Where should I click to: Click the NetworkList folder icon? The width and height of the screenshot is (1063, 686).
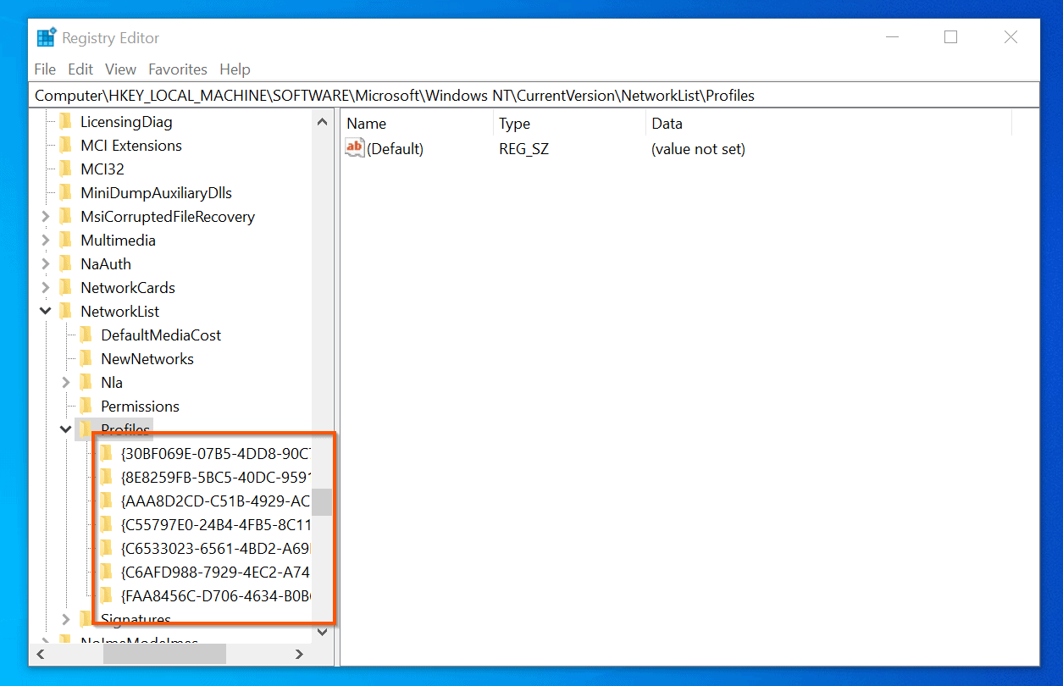[67, 311]
